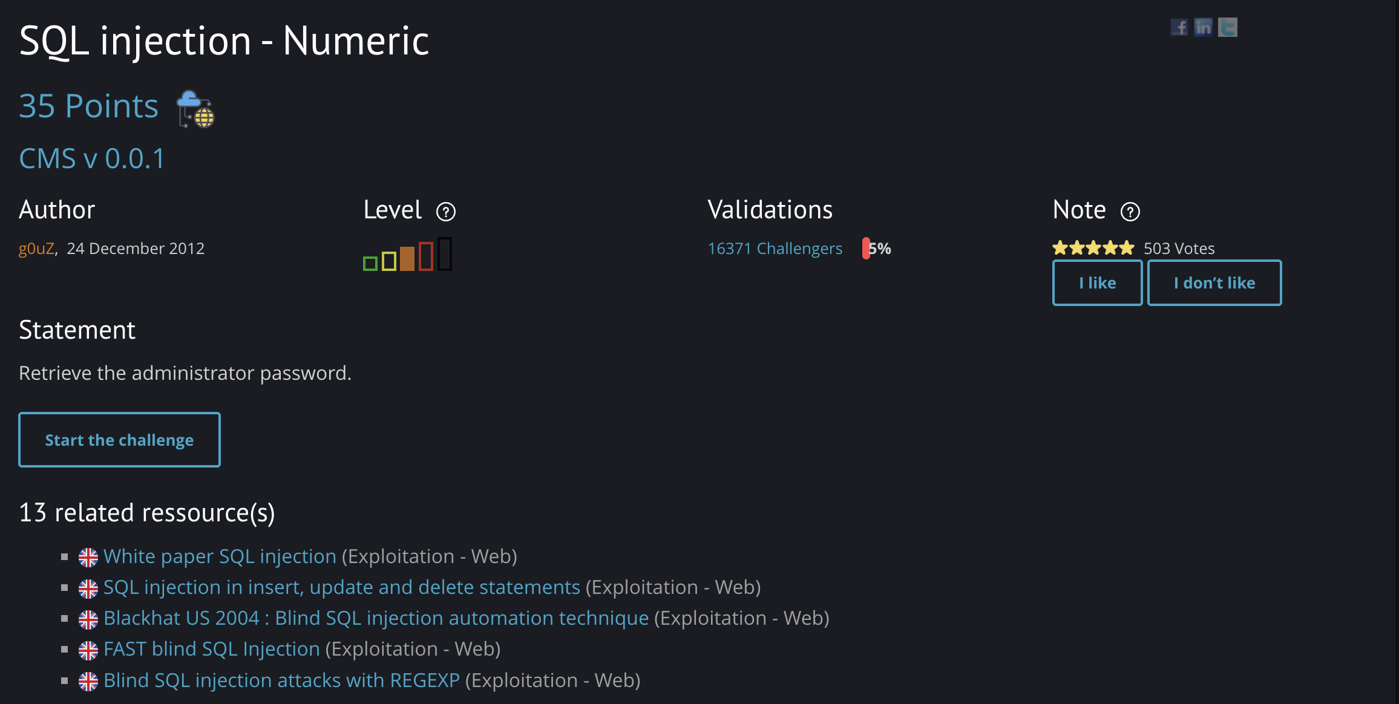The height and width of the screenshot is (704, 1399).
Task: Click the five-star rating stars
Action: (1093, 248)
